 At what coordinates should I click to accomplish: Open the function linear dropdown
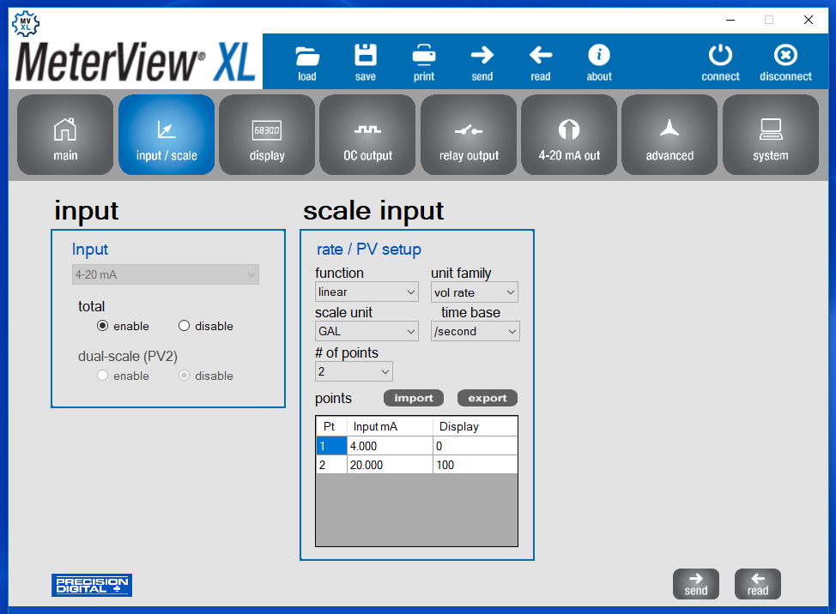pyautogui.click(x=367, y=292)
